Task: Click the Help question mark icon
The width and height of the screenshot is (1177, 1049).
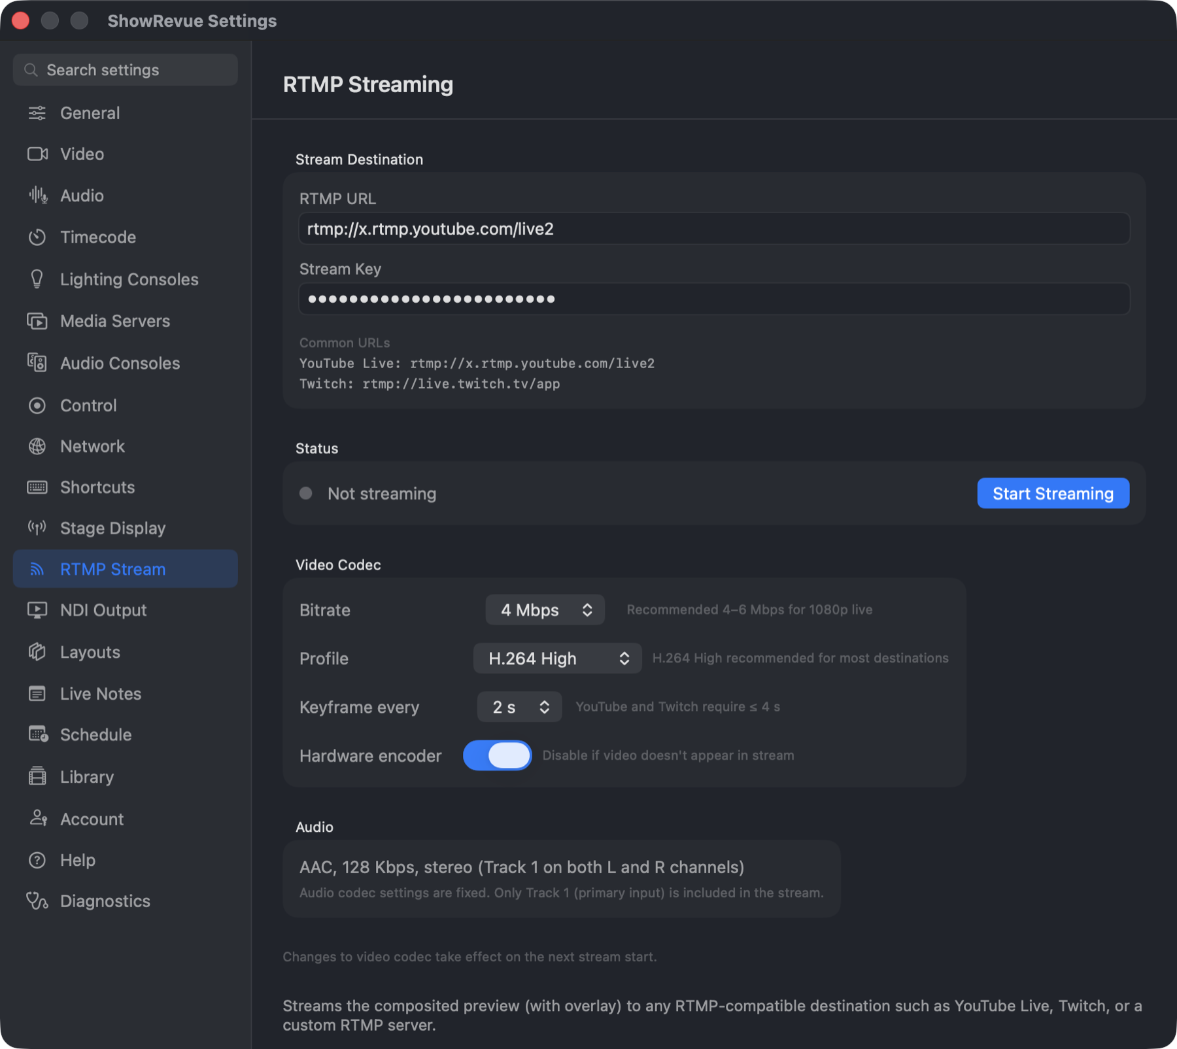Action: pyautogui.click(x=37, y=860)
